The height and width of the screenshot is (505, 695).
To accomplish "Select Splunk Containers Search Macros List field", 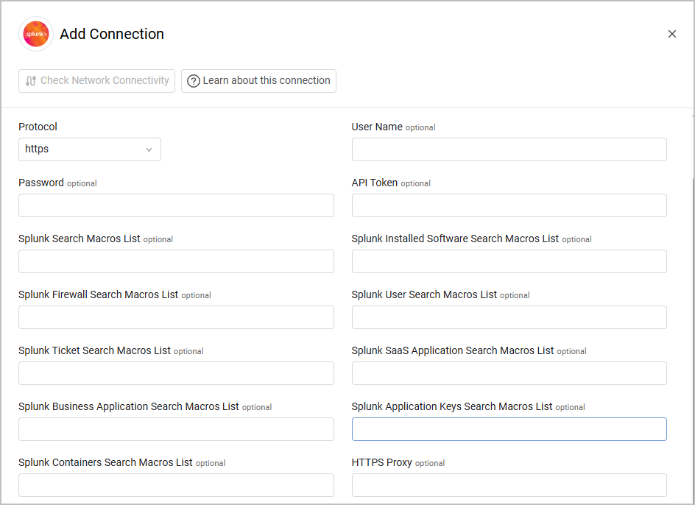I will click(x=176, y=485).
